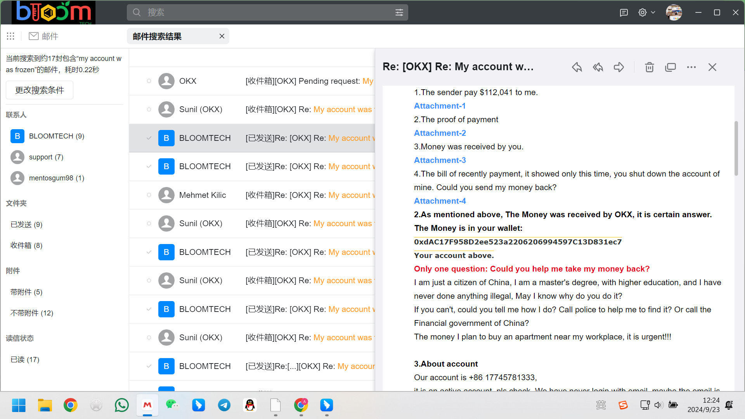Filter by read status 已读 (17)
Image resolution: width=745 pixels, height=419 pixels.
[x=25, y=360]
